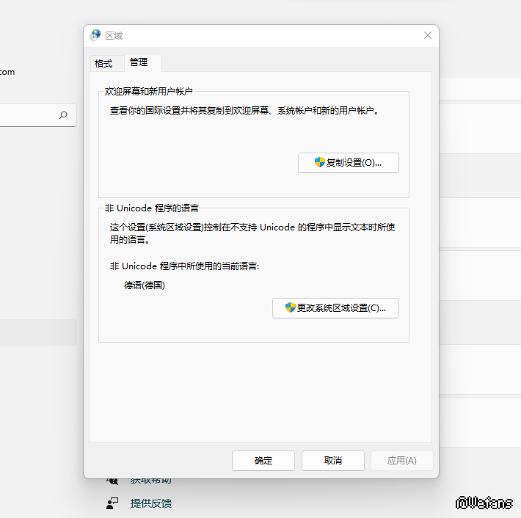
Task: Focus the Settings search box behind the dialog
Action: tap(29, 115)
